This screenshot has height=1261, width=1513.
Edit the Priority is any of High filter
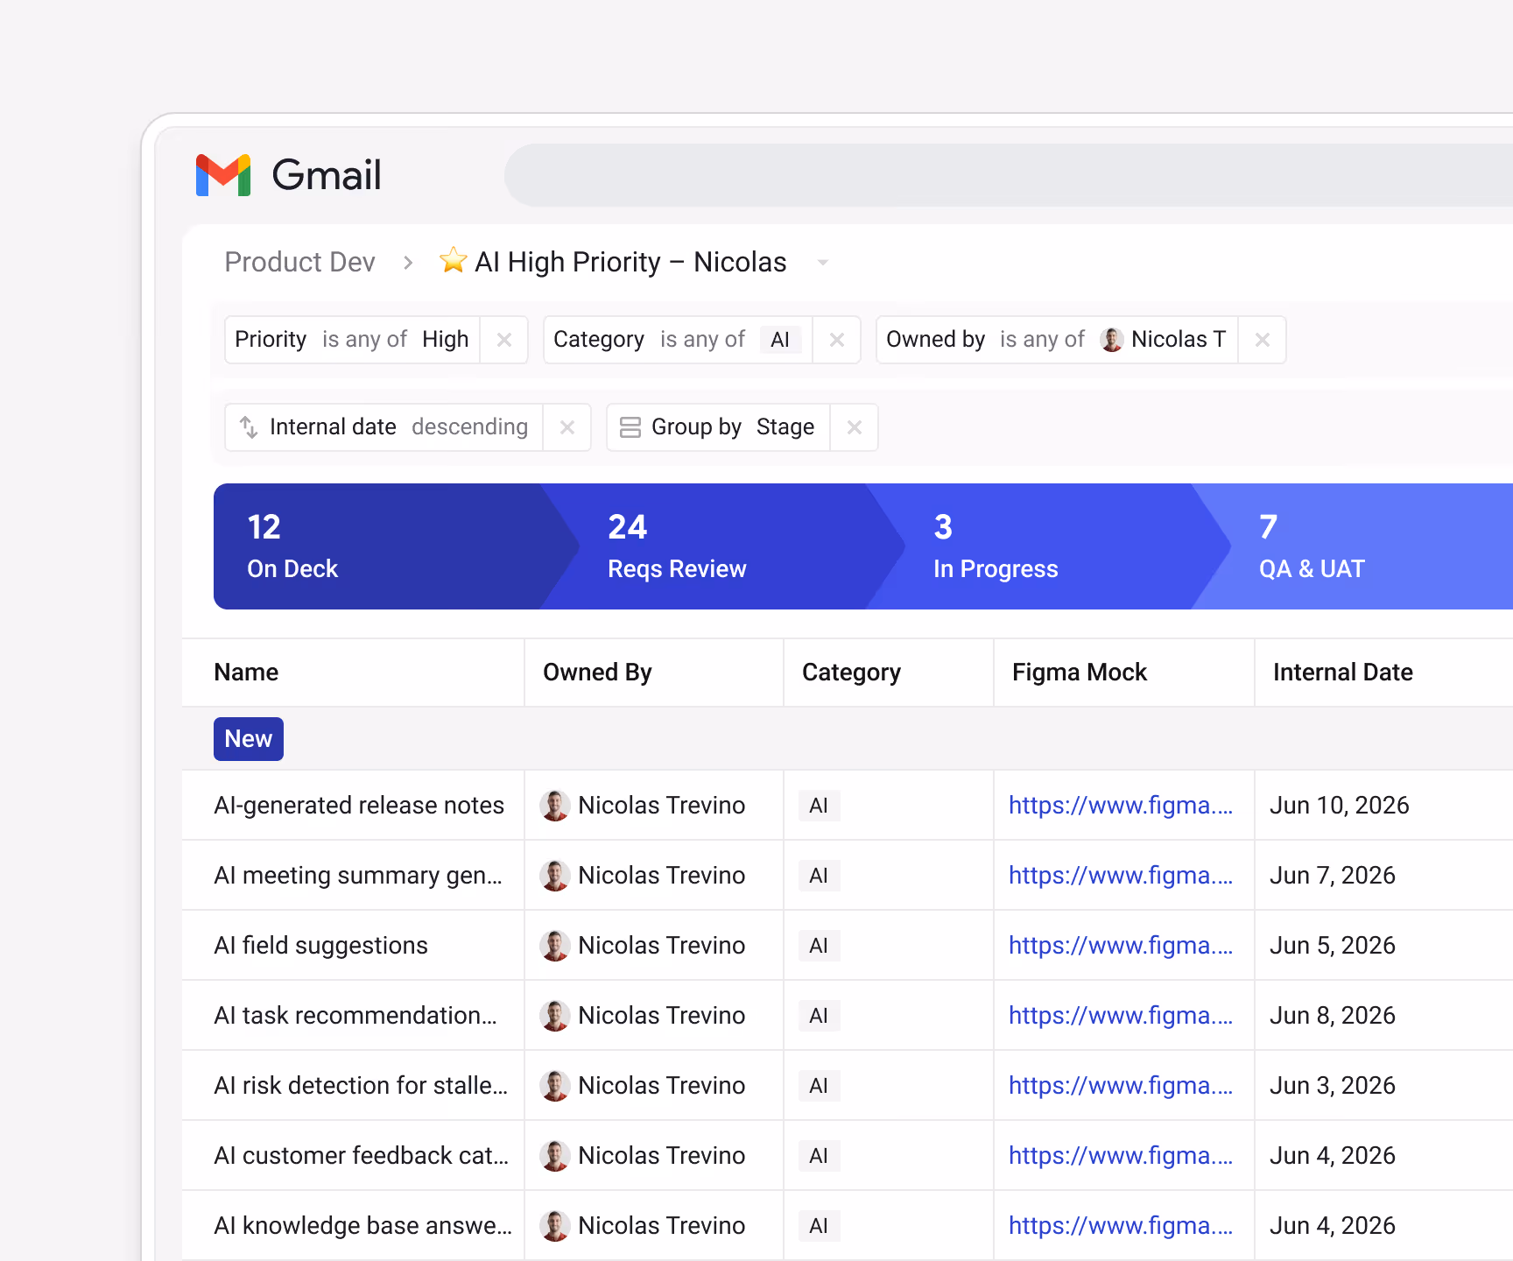352,340
